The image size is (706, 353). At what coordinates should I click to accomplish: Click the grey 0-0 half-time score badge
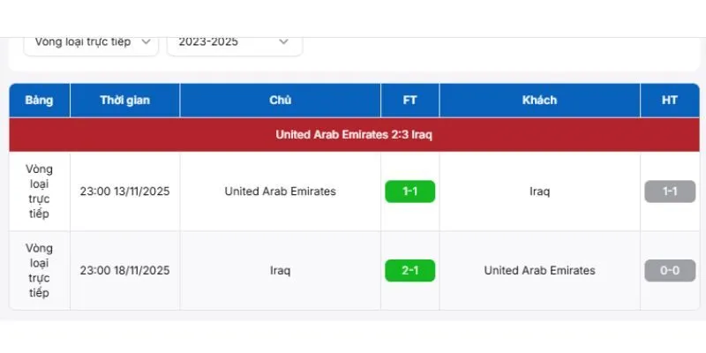coord(670,270)
